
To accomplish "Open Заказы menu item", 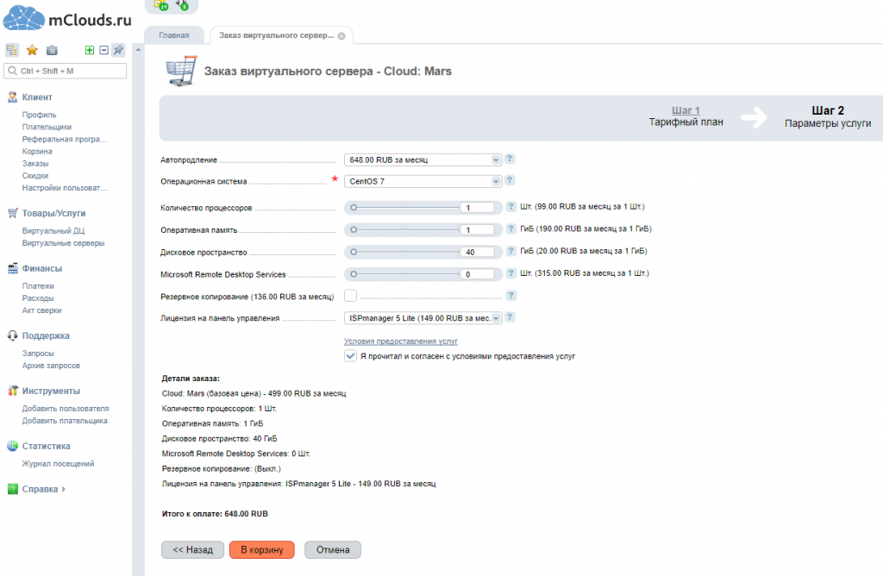I will [34, 163].
